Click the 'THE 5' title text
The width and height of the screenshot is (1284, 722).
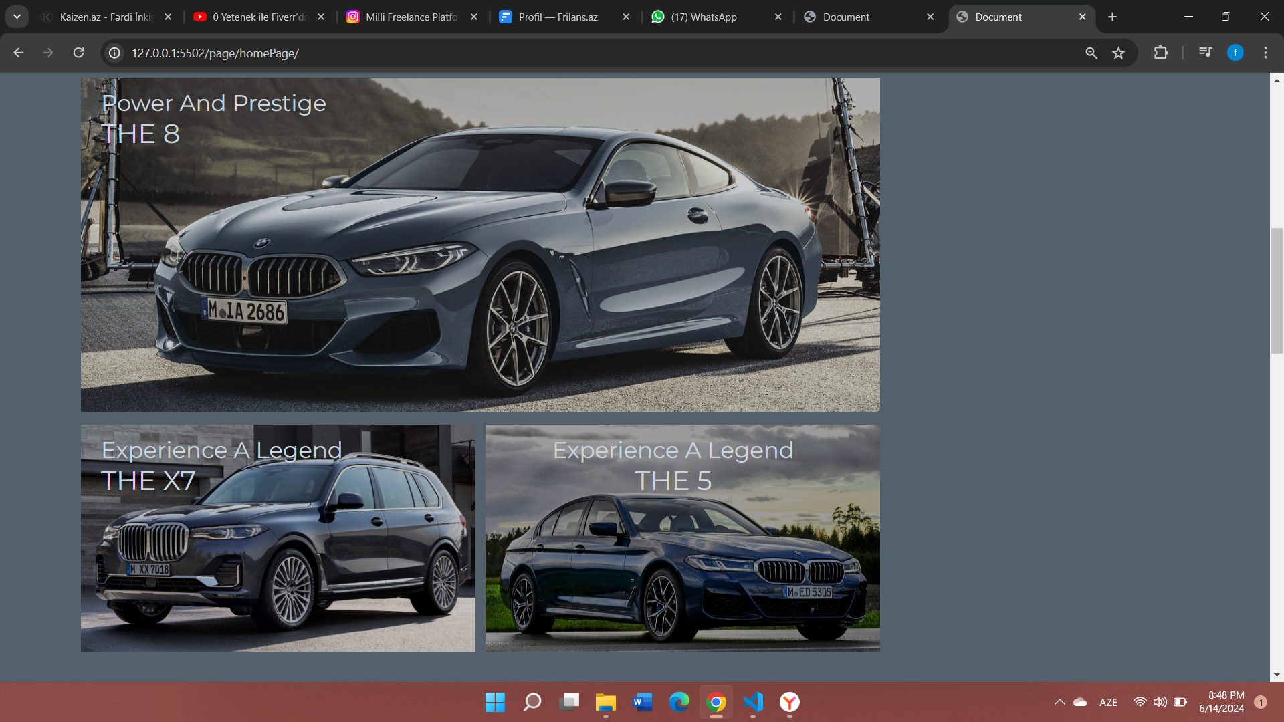pyautogui.click(x=673, y=481)
